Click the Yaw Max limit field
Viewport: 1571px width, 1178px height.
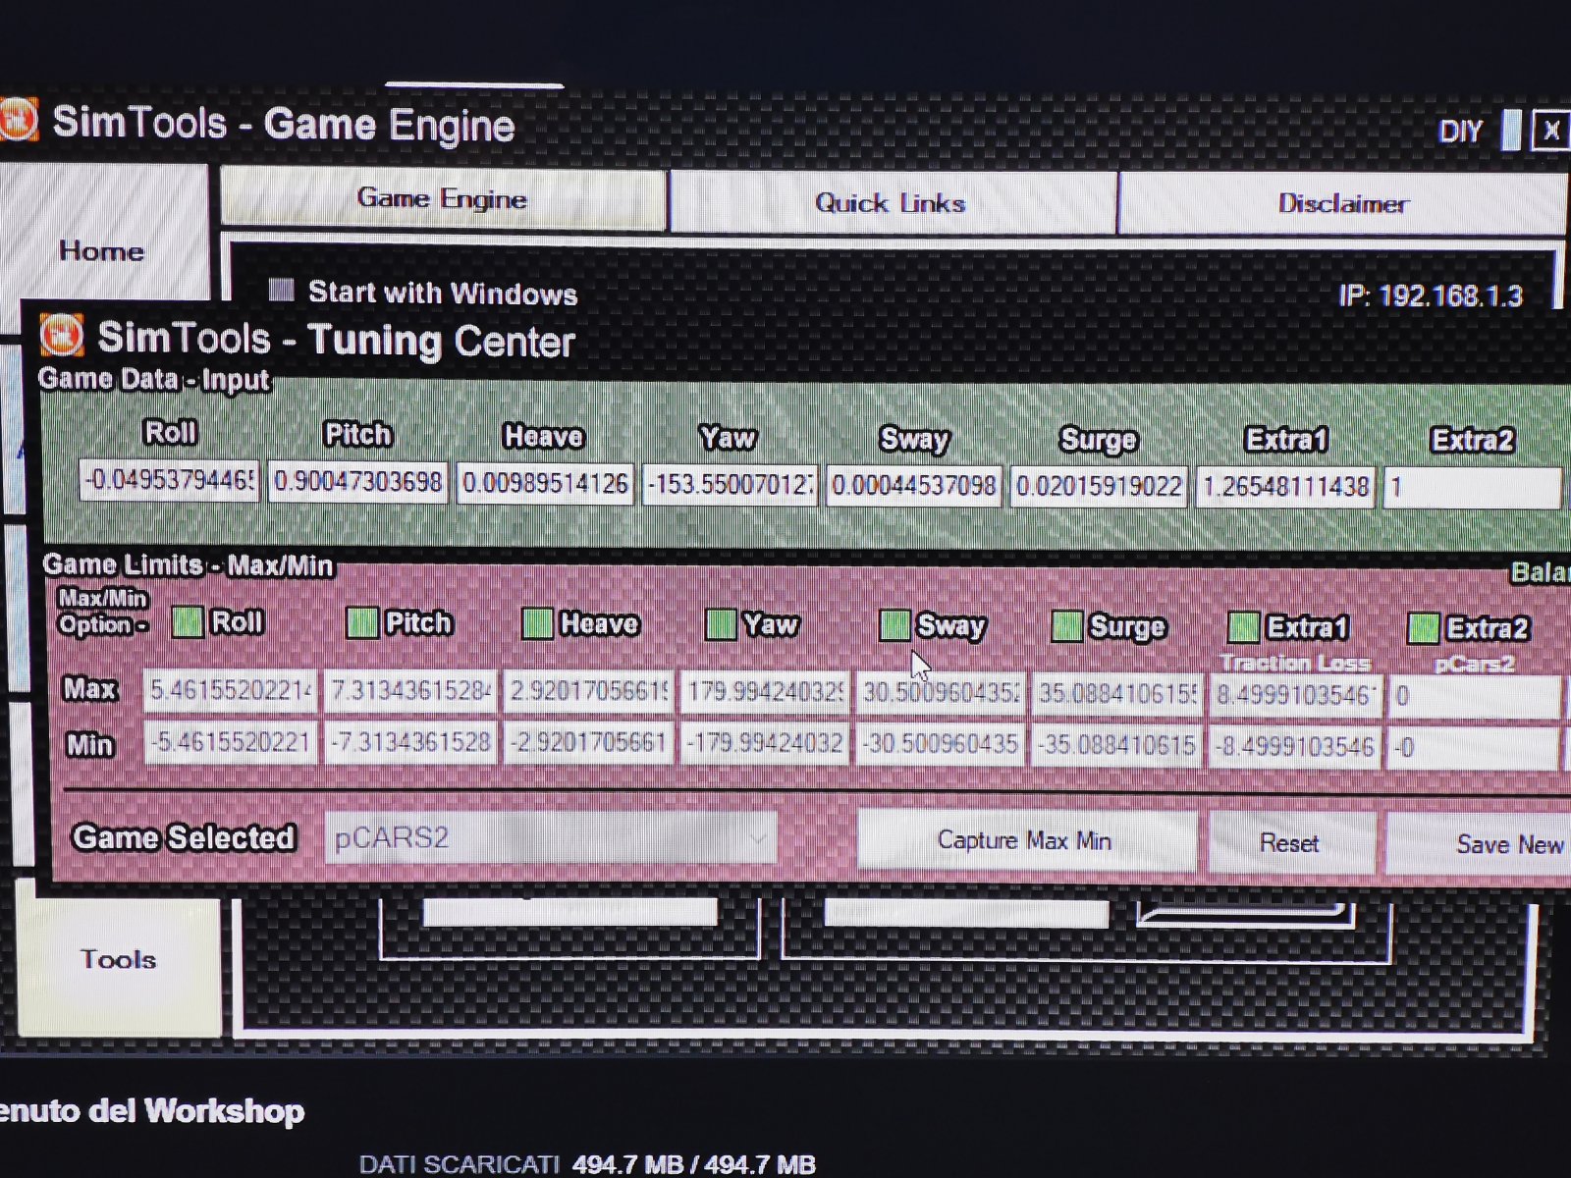764,693
